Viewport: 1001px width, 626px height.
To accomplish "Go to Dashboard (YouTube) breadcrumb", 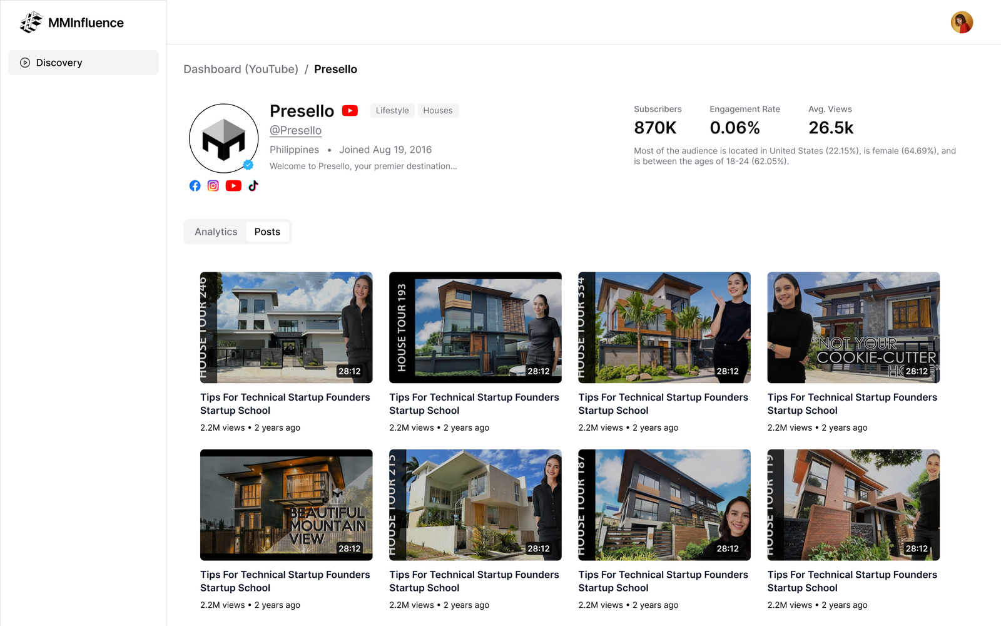I will click(241, 69).
